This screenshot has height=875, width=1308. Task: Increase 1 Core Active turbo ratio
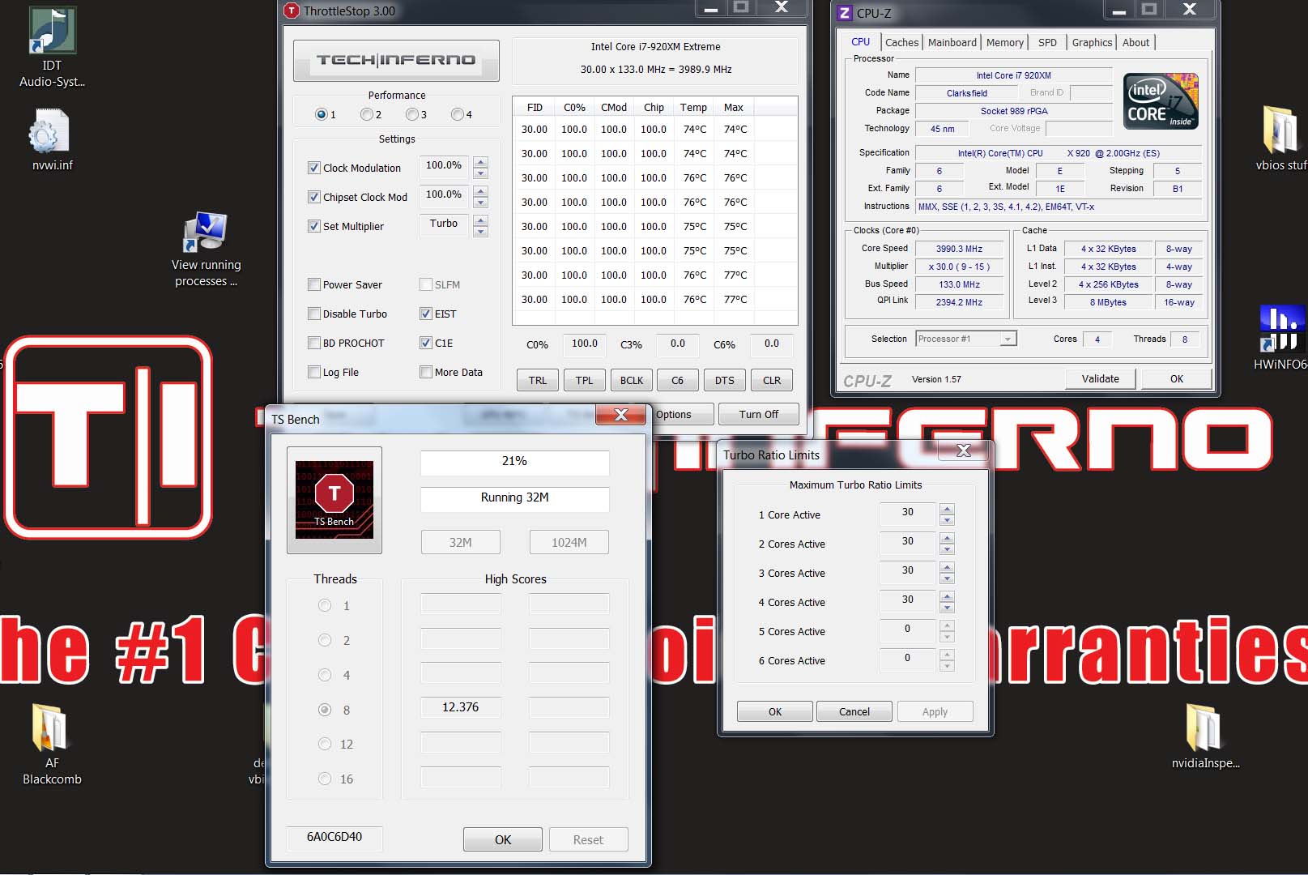pyautogui.click(x=947, y=509)
